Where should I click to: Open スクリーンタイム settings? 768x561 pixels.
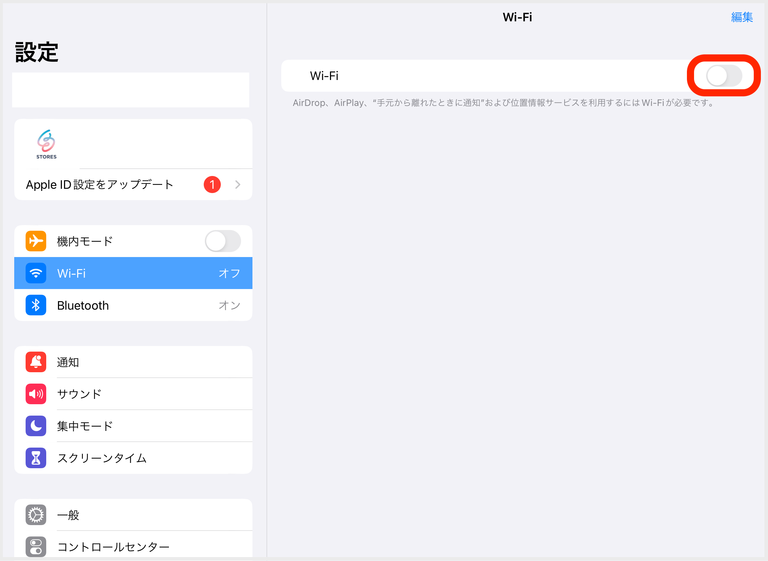tap(133, 458)
